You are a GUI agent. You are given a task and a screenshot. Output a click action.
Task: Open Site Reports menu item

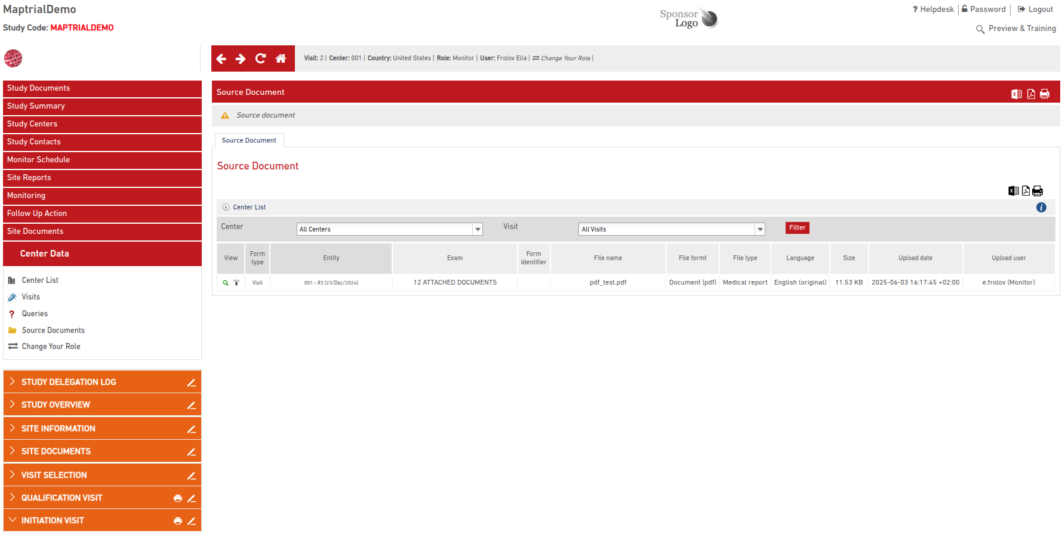(x=102, y=178)
